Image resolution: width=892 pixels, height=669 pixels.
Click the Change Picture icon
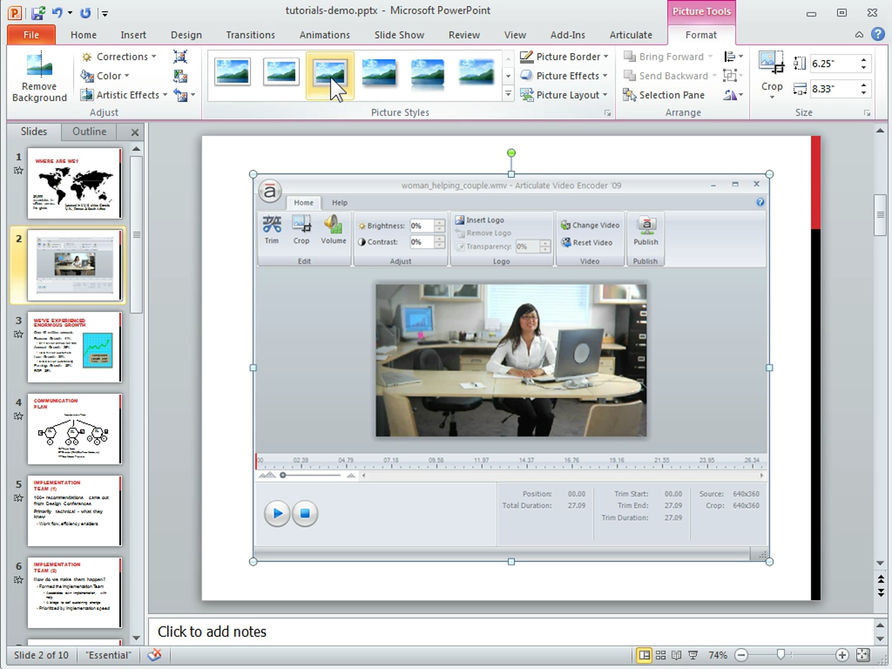click(180, 76)
